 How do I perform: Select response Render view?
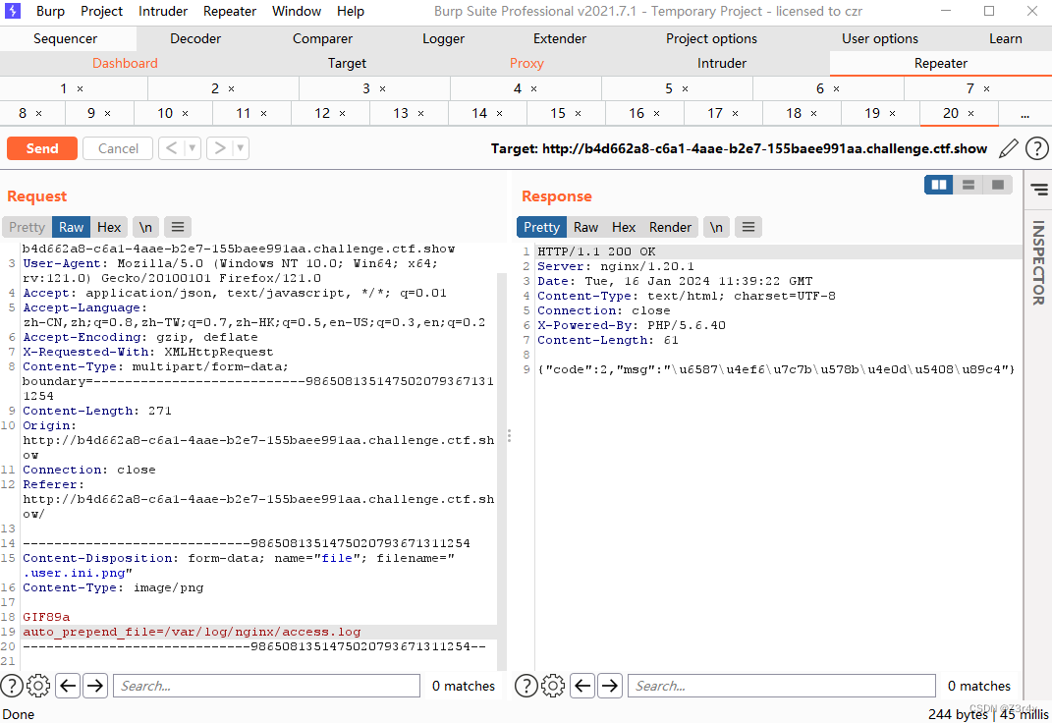[670, 227]
